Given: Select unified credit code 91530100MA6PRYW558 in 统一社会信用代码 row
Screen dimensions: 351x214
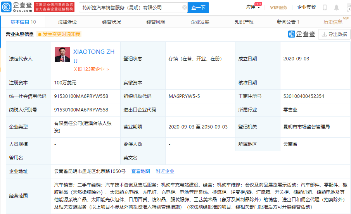Looking at the screenshot, I should 81,96.
